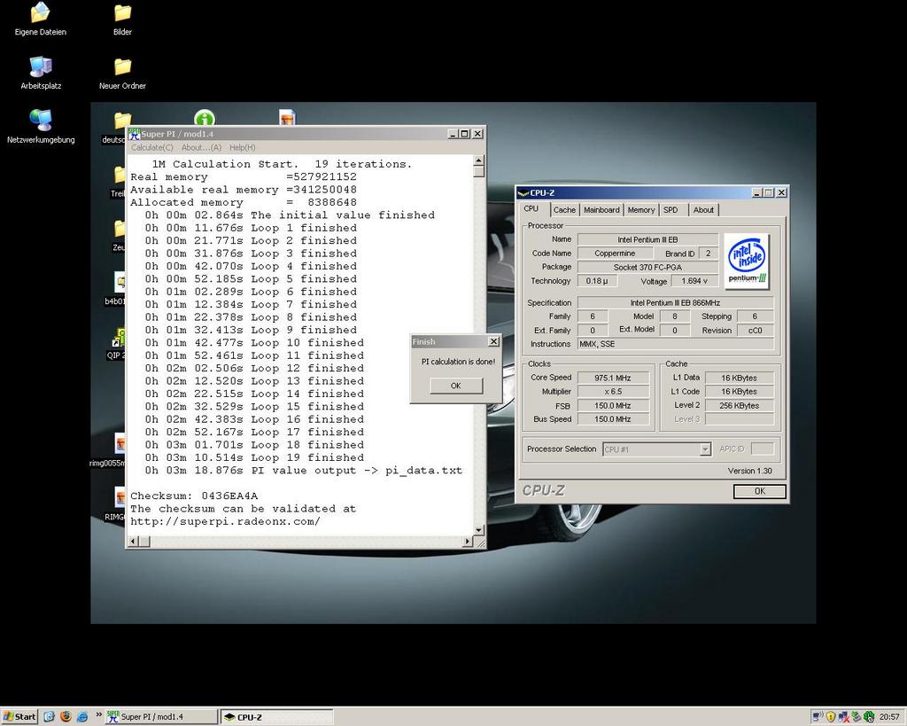Viewport: 907px width, 726px height.
Task: Click the superpi.radeonx.com URL text
Action: click(x=225, y=521)
